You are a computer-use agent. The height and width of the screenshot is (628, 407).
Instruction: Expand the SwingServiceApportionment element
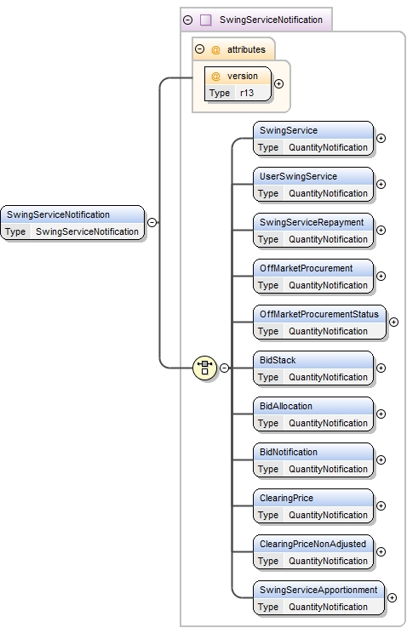pos(393,597)
